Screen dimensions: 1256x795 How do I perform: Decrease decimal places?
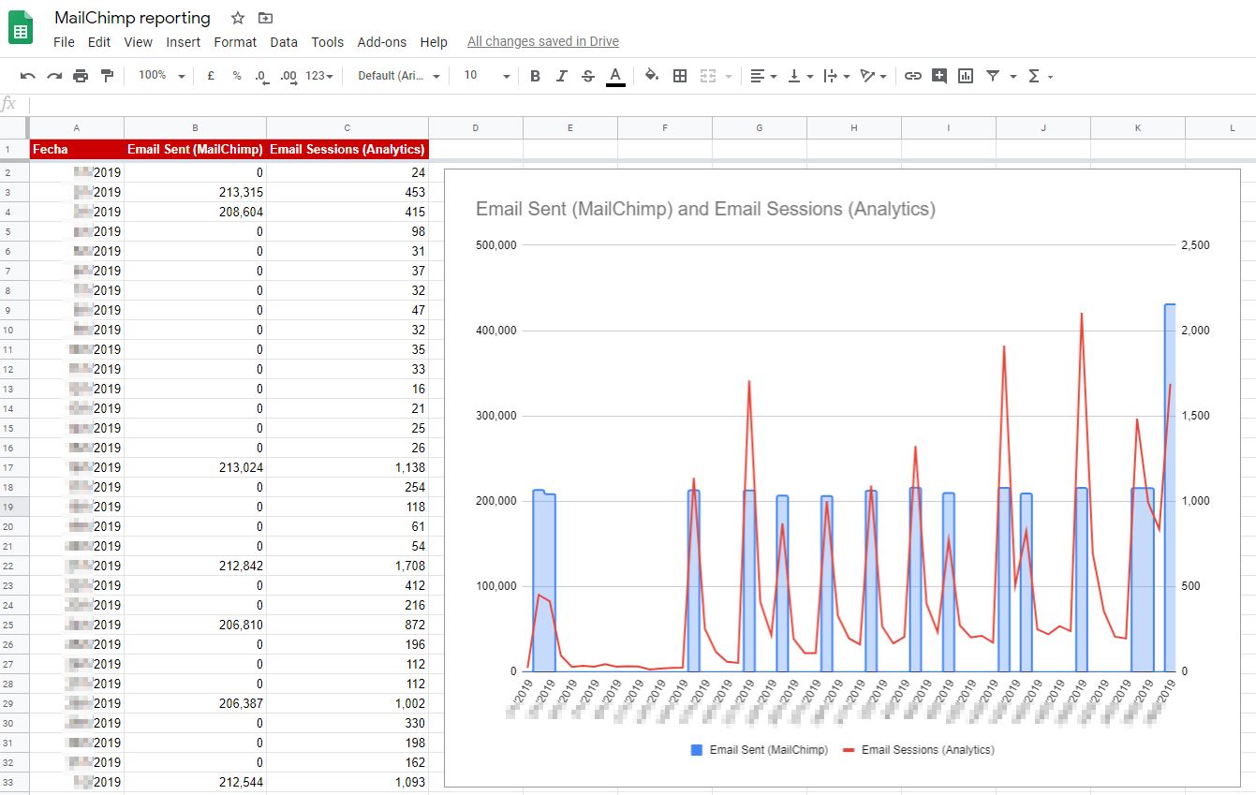[262, 76]
